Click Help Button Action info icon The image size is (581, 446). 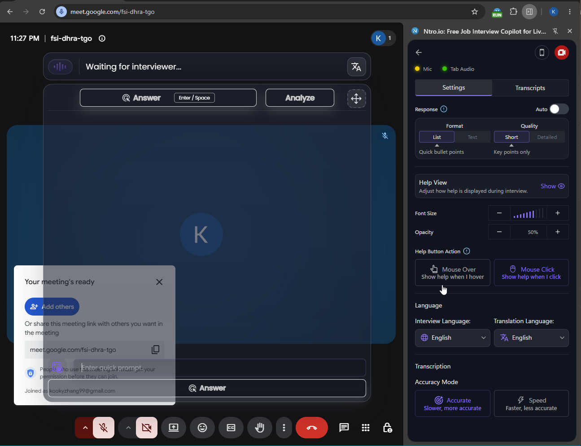click(x=467, y=251)
